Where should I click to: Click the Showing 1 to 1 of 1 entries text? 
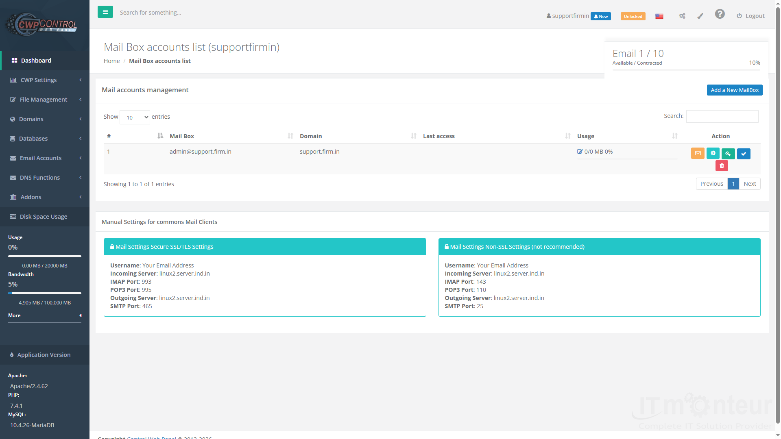click(139, 184)
